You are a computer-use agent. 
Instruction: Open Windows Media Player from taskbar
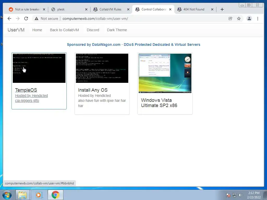39,195
